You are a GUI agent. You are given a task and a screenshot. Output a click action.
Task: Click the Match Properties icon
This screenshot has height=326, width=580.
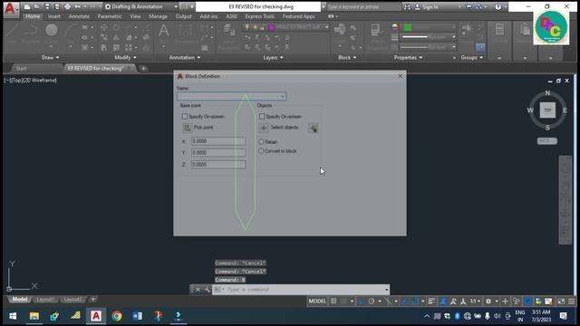point(376,31)
